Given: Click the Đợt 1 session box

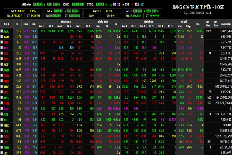Looking at the screenshot, I should [23, 13].
